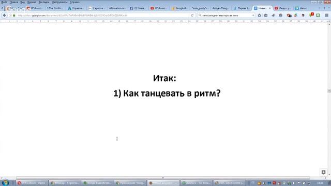Open the Закладки menu
Screen dimensions: 331x186
point(43,2)
